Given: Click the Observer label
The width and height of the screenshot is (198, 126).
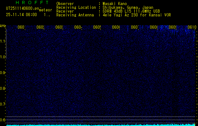Looking at the screenshot, I should [x=65, y=4].
